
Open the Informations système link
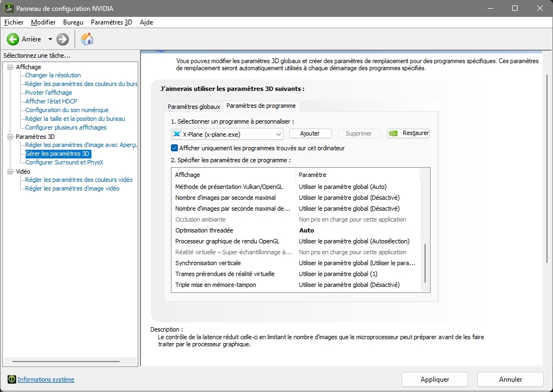[x=46, y=379]
